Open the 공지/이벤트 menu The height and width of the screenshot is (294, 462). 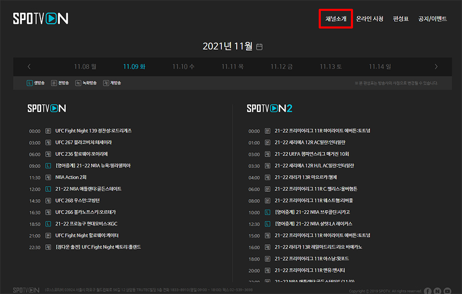(432, 19)
